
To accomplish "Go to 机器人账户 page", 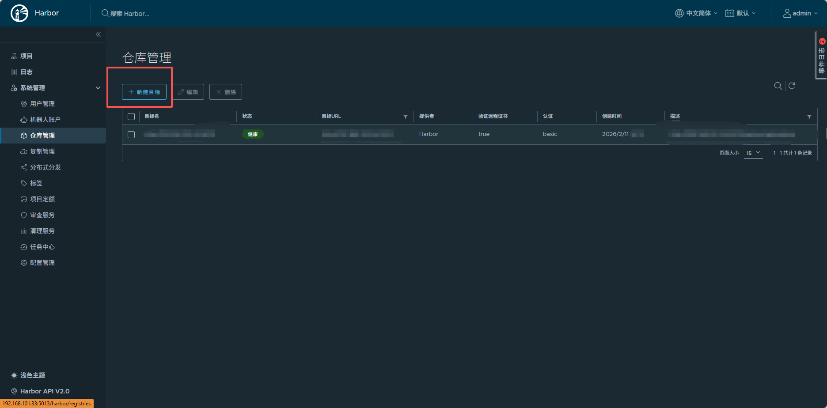I will 45,120.
